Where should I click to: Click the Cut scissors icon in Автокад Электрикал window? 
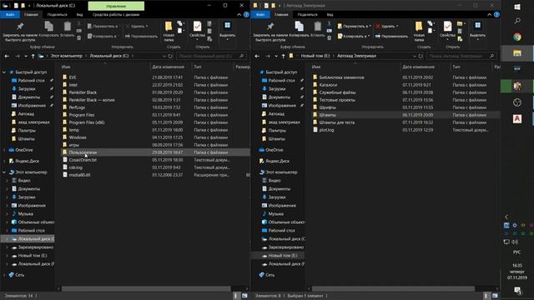pyautogui.click(x=329, y=24)
